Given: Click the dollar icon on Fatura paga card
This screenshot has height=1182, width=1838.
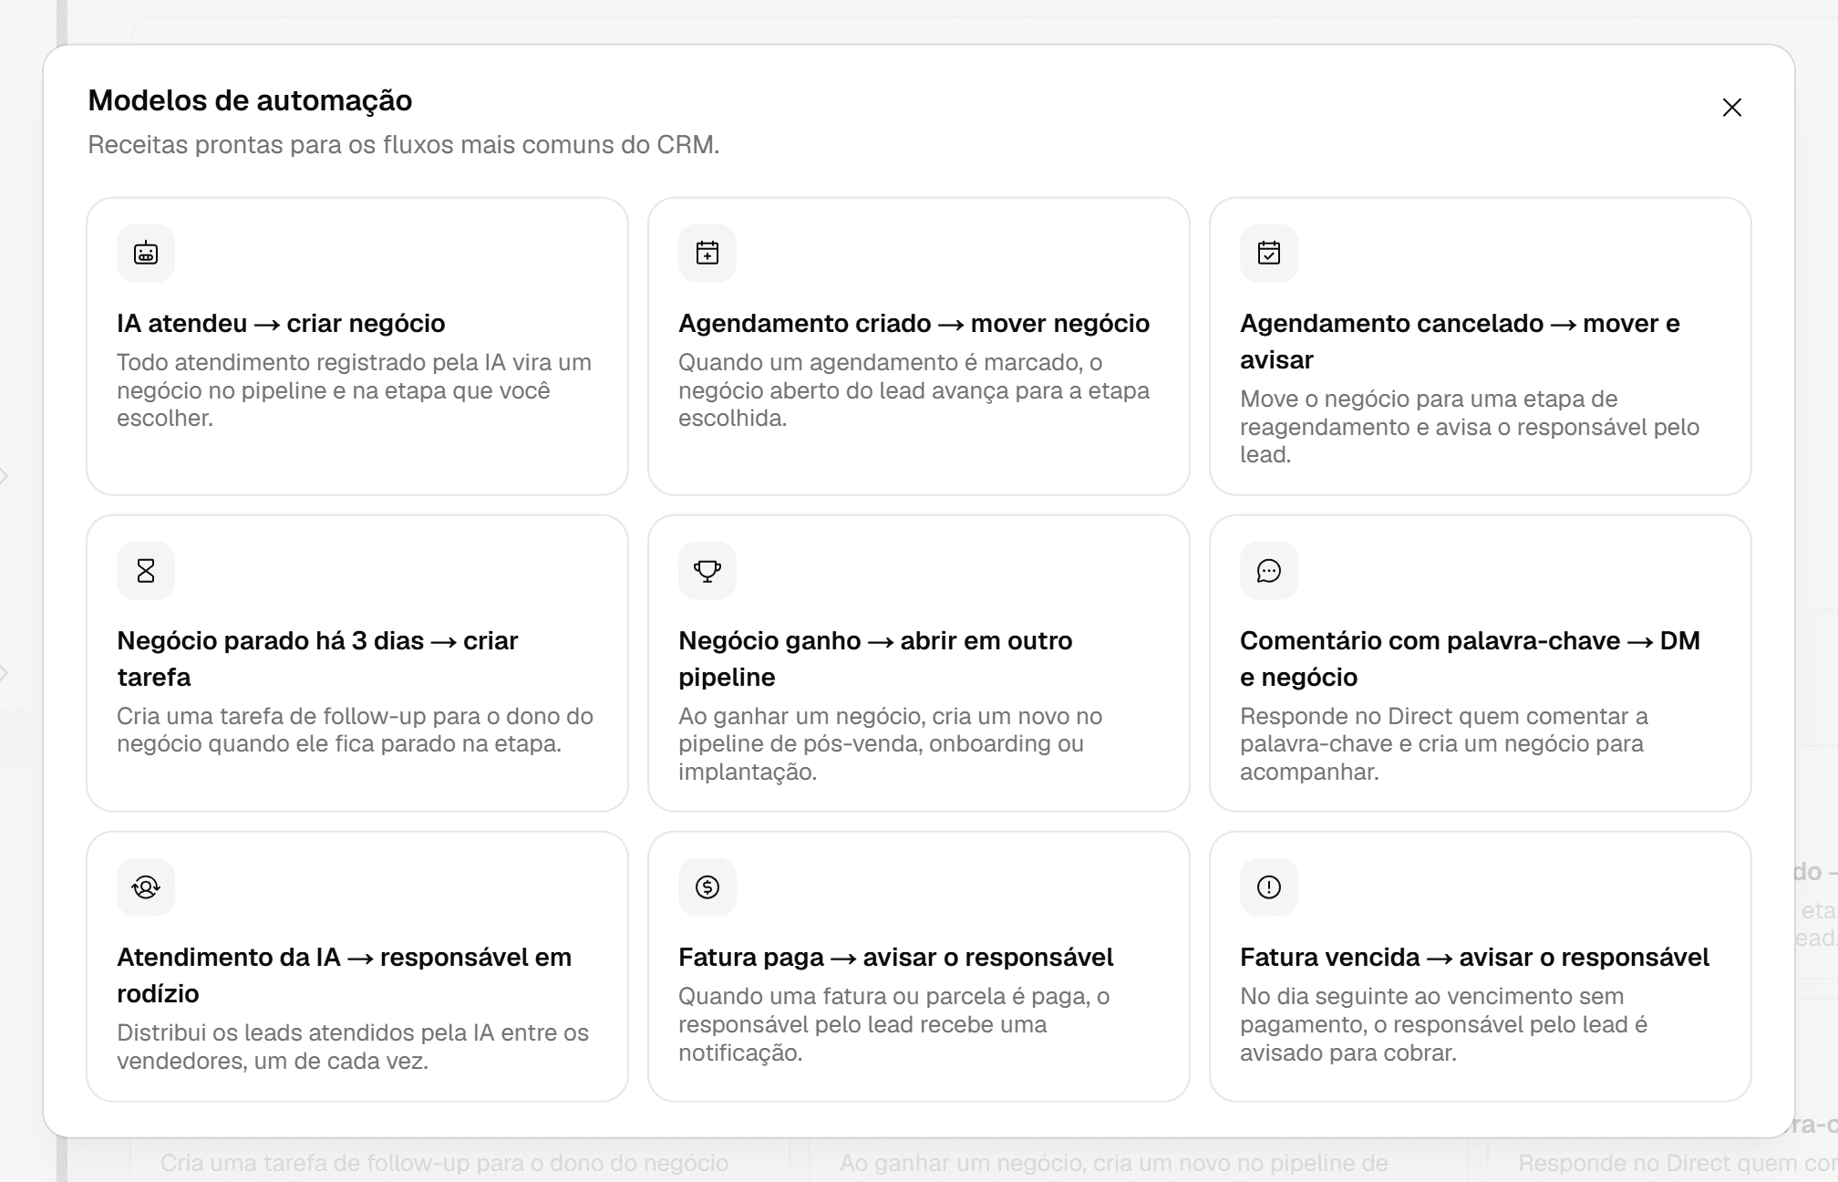Looking at the screenshot, I should [x=707, y=886].
